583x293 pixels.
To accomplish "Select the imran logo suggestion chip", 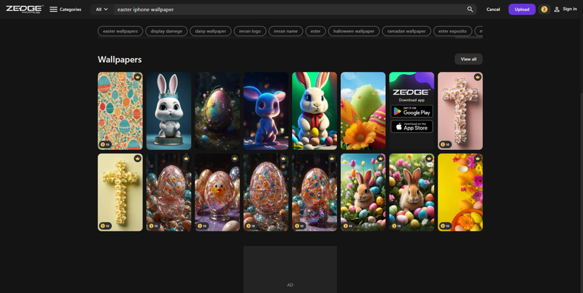I will [x=250, y=31].
